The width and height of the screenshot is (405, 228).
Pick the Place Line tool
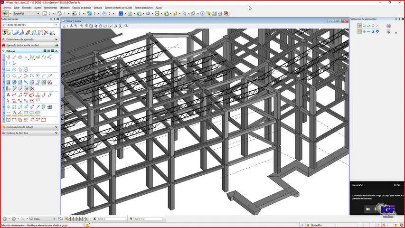click(x=14, y=57)
